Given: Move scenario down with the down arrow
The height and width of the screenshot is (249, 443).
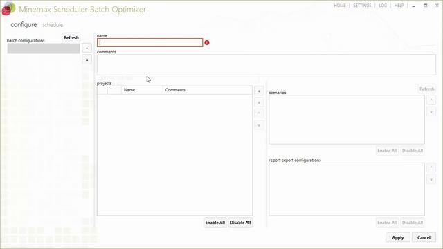Looking at the screenshot, I should pyautogui.click(x=431, y=112).
